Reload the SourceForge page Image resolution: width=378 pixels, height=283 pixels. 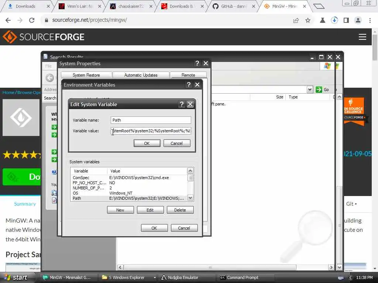pyautogui.click(x=32, y=20)
